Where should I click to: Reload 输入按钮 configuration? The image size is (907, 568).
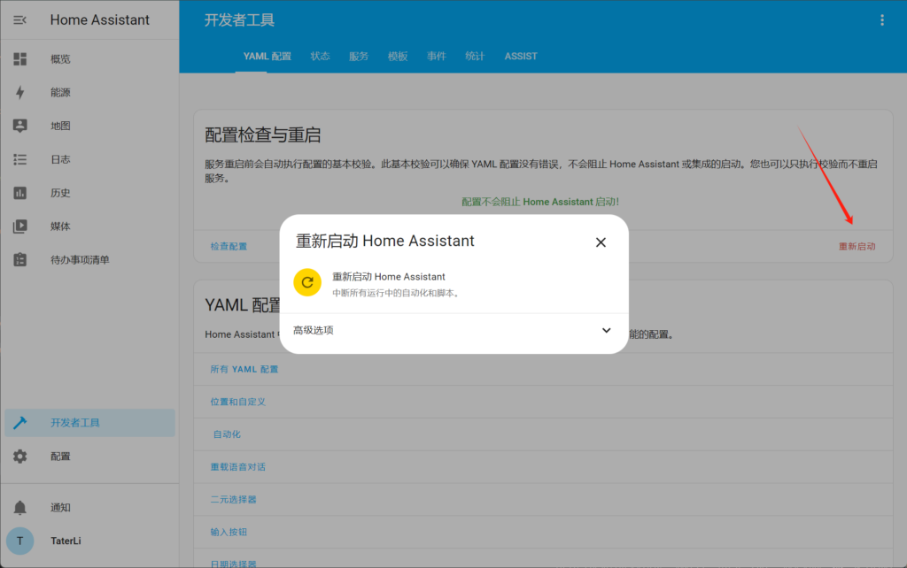click(x=229, y=532)
